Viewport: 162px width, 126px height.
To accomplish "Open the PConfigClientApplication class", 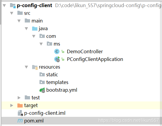I will click(95, 59).
